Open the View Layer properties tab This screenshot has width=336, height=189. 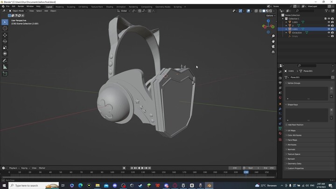coord(280,88)
